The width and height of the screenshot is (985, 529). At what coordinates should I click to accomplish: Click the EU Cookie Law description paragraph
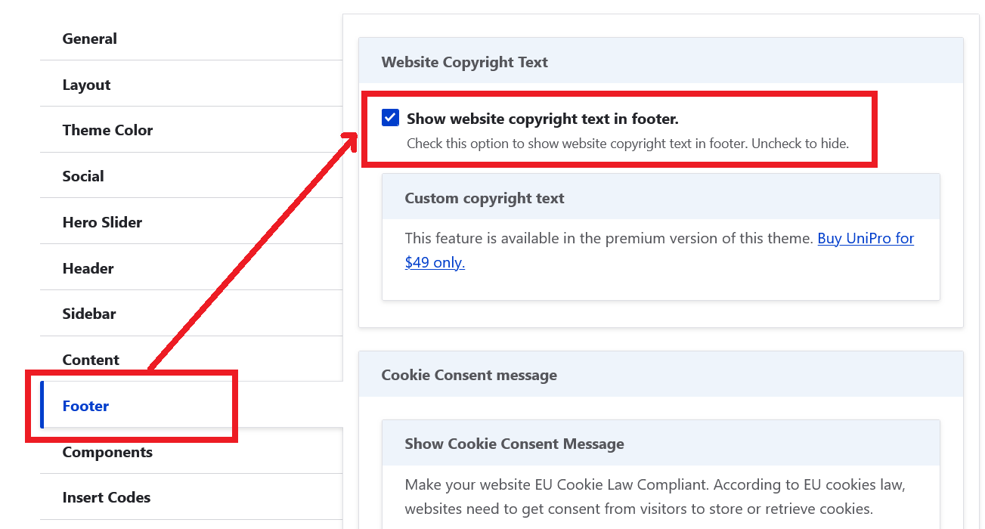tap(655, 497)
